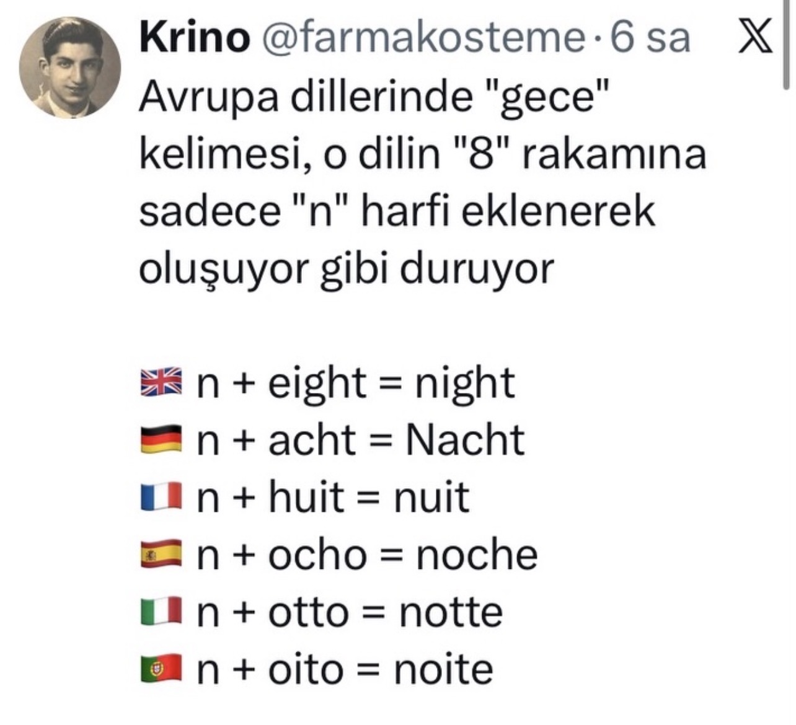Viewport: 796px width, 725px height.
Task: Click the French flag emoji
Action: pyautogui.click(x=161, y=497)
